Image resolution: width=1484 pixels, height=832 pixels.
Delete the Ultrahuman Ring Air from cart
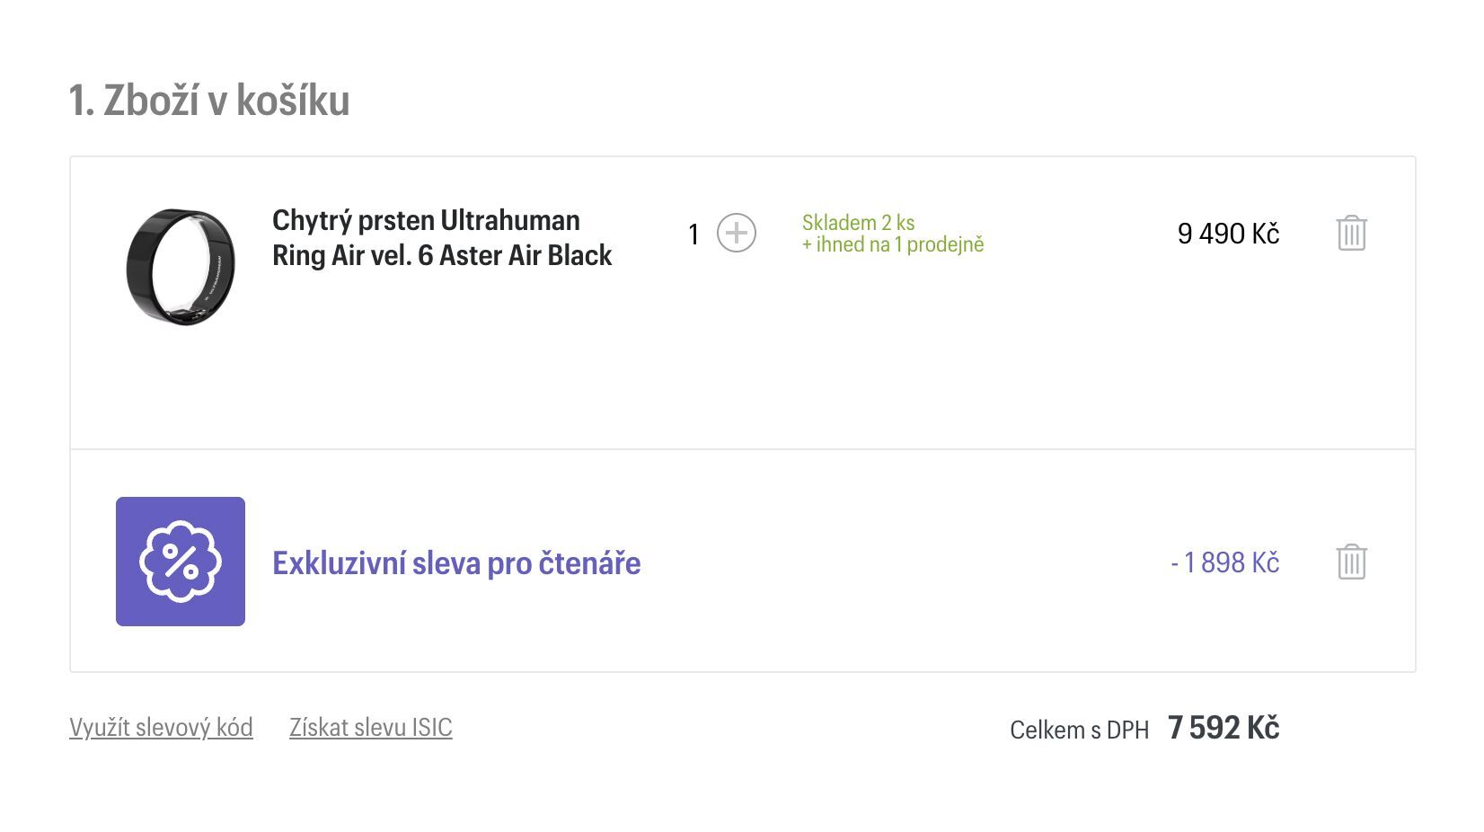coord(1351,234)
